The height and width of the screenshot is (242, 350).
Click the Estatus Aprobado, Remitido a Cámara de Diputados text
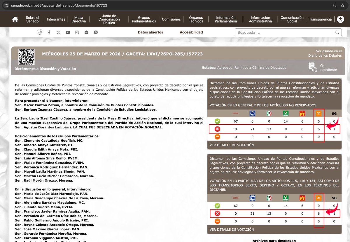pyautogui.click(x=244, y=68)
